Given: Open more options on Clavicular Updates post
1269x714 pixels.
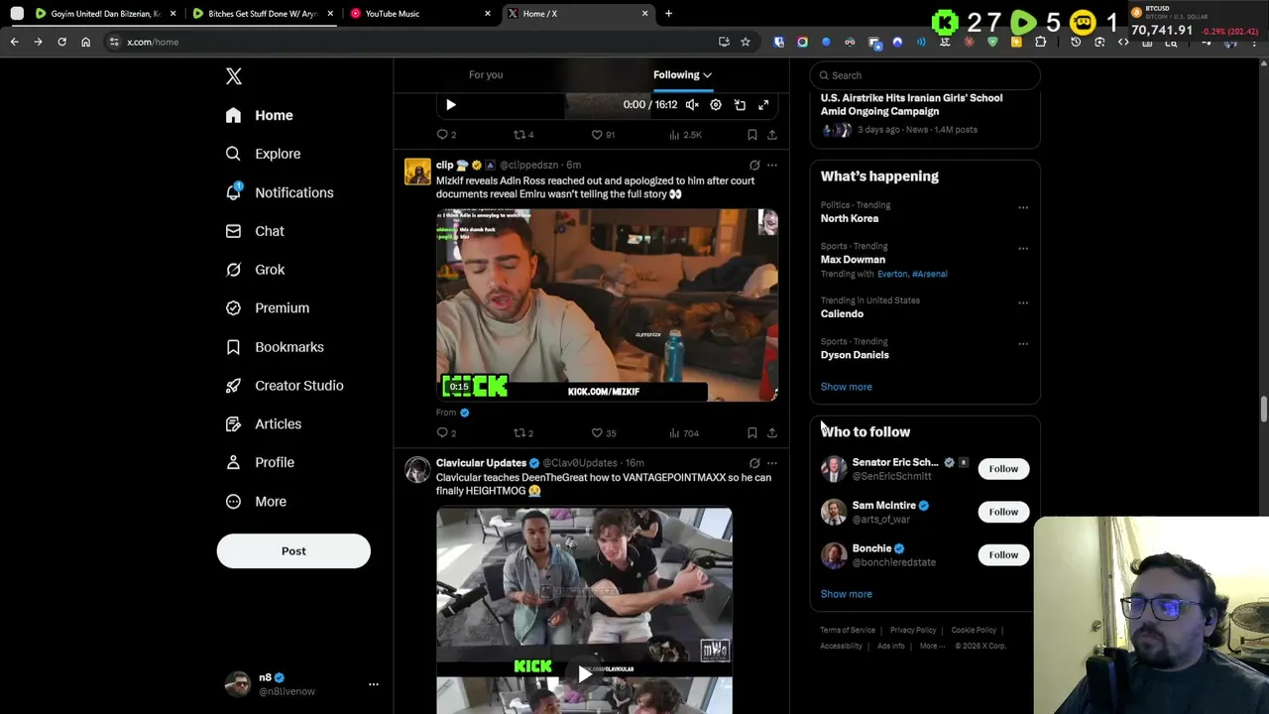Looking at the screenshot, I should [x=772, y=463].
